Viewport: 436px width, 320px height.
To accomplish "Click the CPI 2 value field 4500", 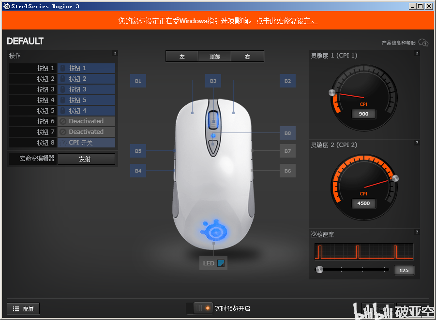I will (x=364, y=204).
